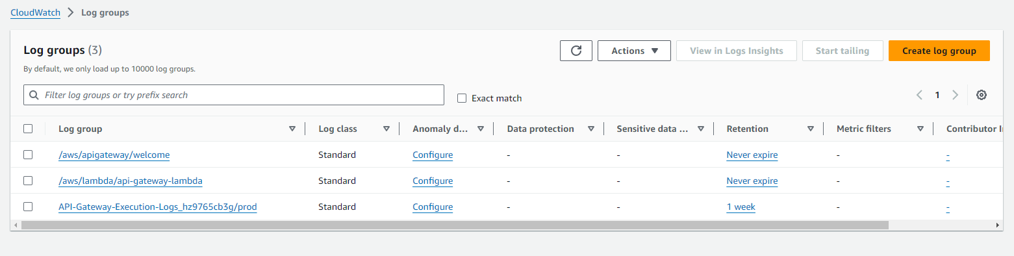Click Standard in the API-Gateway-Execution-Logs row
1014x256 pixels.
[x=337, y=207]
